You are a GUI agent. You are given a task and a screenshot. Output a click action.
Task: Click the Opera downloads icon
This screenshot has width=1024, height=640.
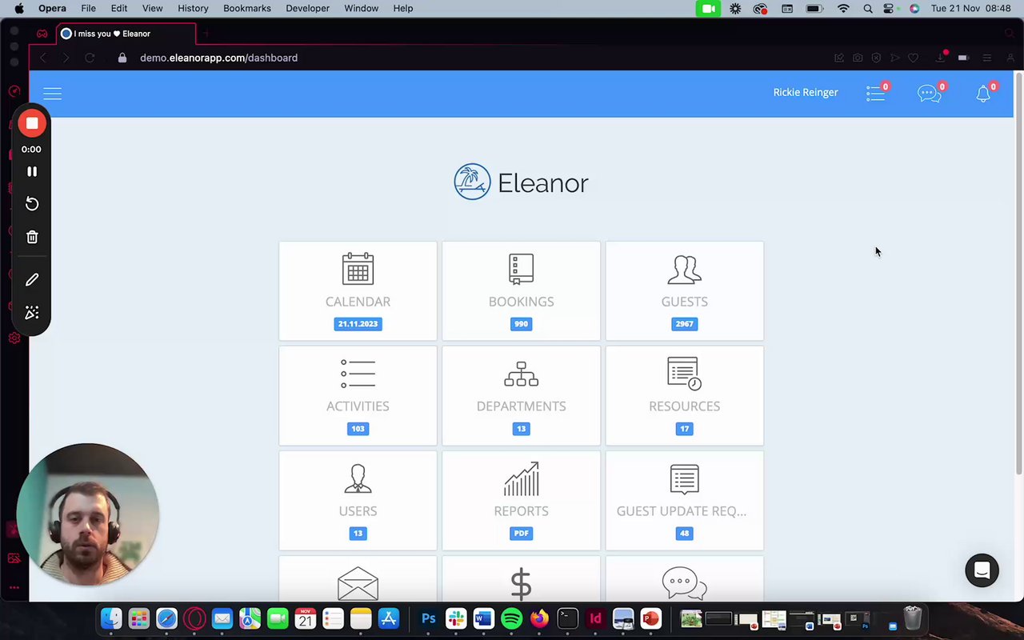point(941,58)
